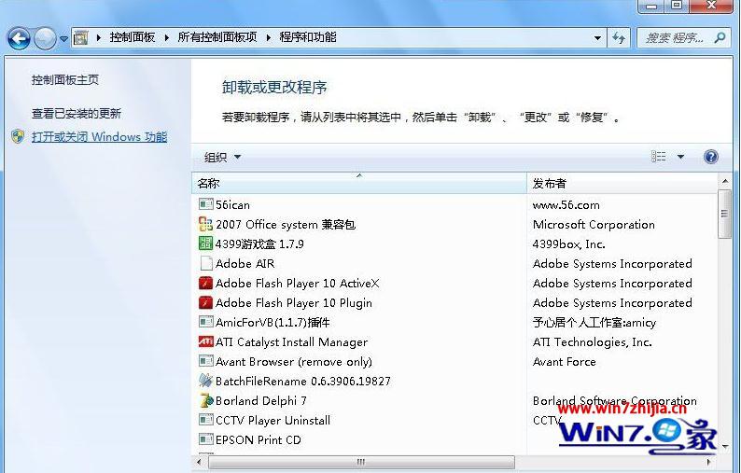Select 控制面板 in the address breadcrumb

tap(133, 37)
